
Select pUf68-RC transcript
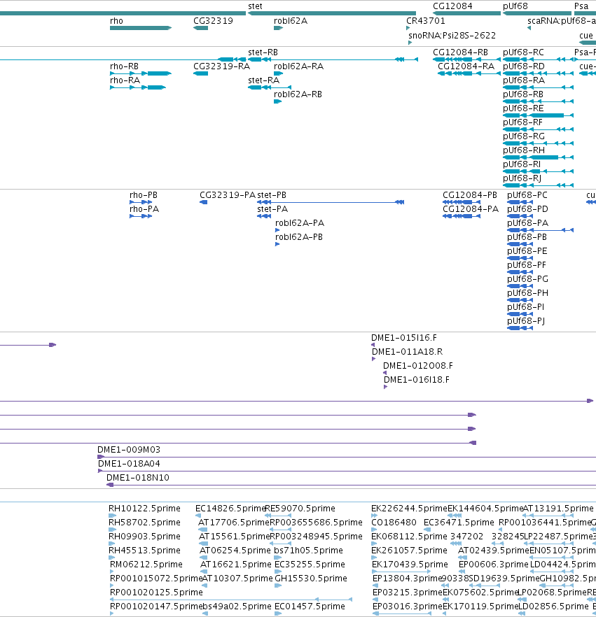click(x=538, y=59)
